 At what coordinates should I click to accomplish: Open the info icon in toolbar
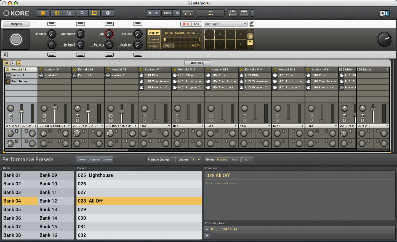click(x=108, y=13)
